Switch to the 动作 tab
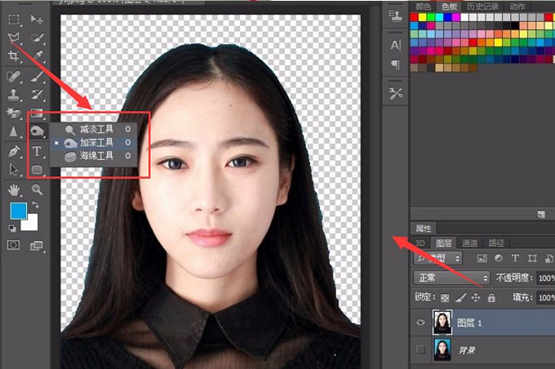This screenshot has height=369, width=555. click(x=517, y=7)
